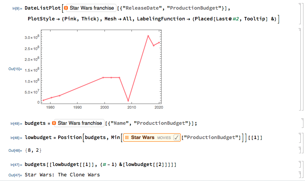Screen dimensions: 305x181
Task: Select the In[48] lowbudget cell bracket
Action: [300, 137]
